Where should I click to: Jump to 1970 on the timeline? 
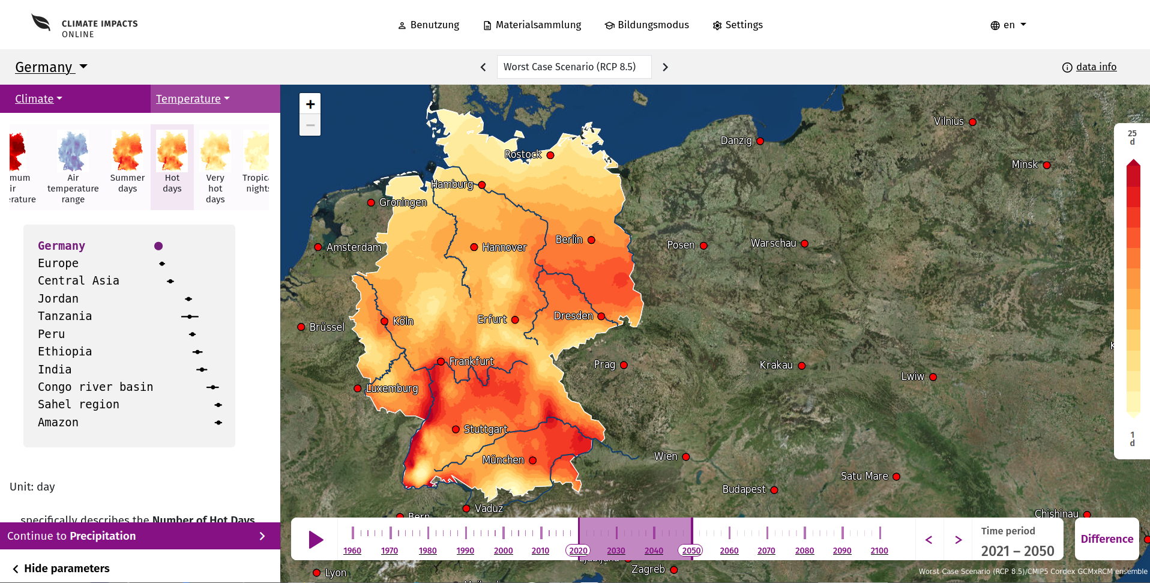(390, 551)
